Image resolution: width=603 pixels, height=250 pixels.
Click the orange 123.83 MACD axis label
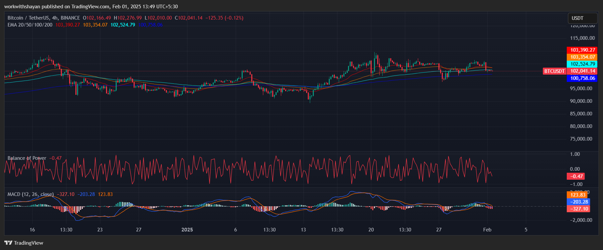point(578,195)
